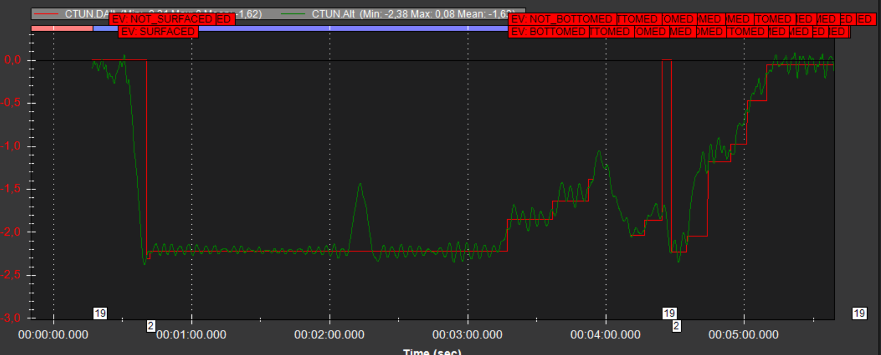Select the EV: SURFACED event label
The width and height of the screenshot is (881, 355).
pos(158,32)
